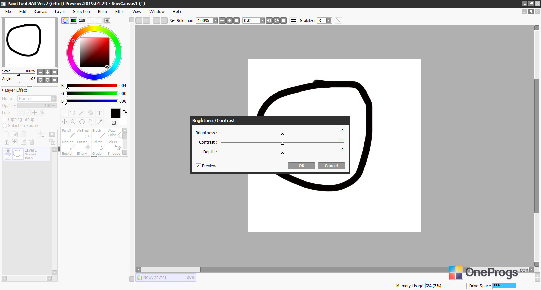Select the Hand tool
Screen dimensions: 541x290
tap(91, 122)
